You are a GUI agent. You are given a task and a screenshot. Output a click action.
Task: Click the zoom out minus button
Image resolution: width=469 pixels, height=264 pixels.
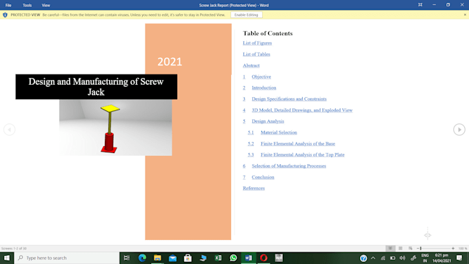(x=418, y=248)
